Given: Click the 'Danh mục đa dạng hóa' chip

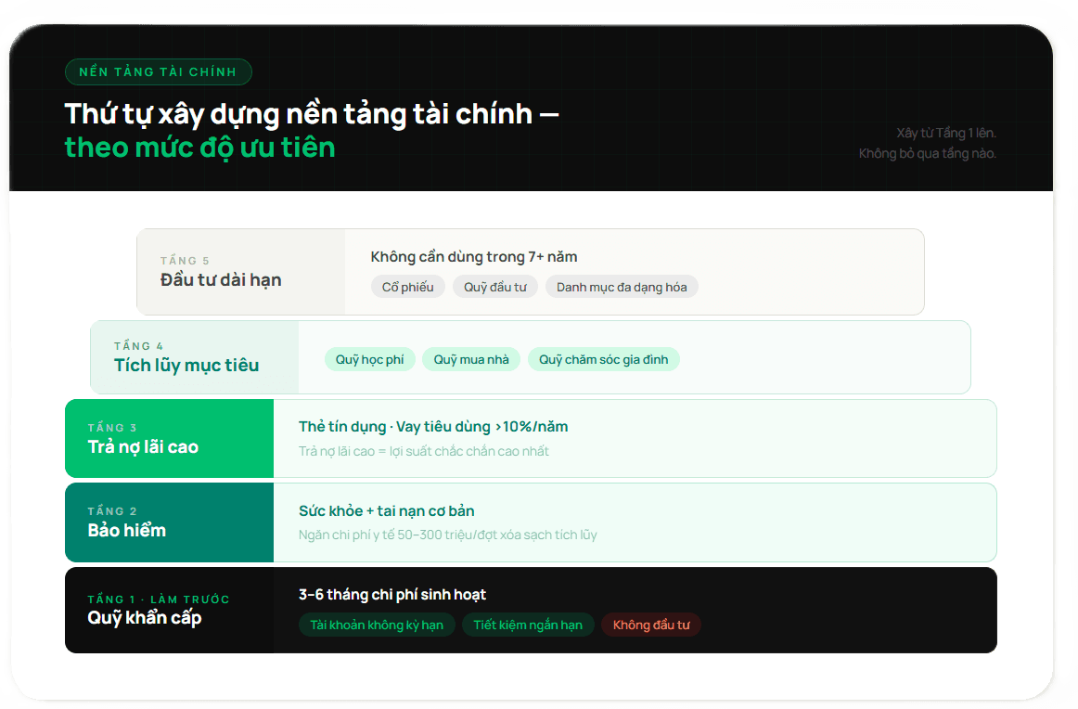Looking at the screenshot, I should 622,287.
